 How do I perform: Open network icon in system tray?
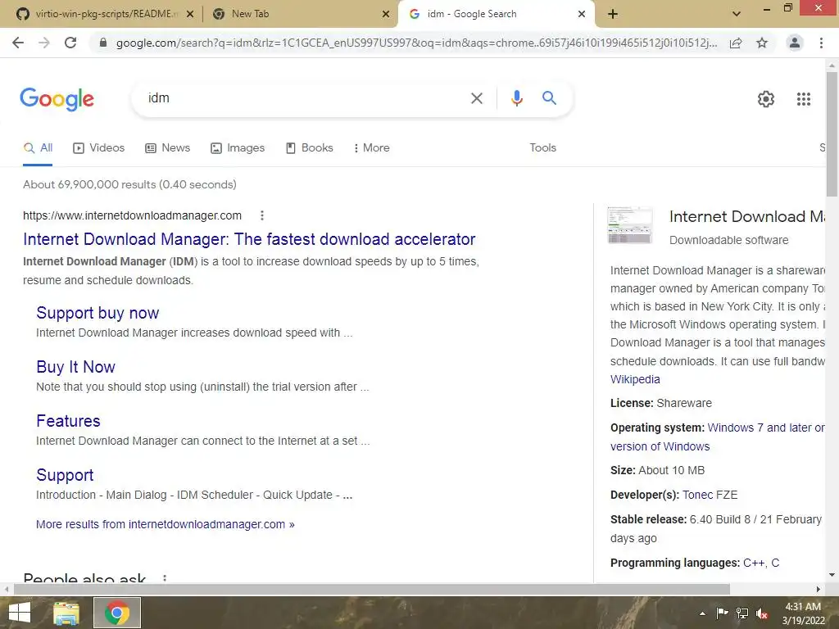tap(742, 613)
